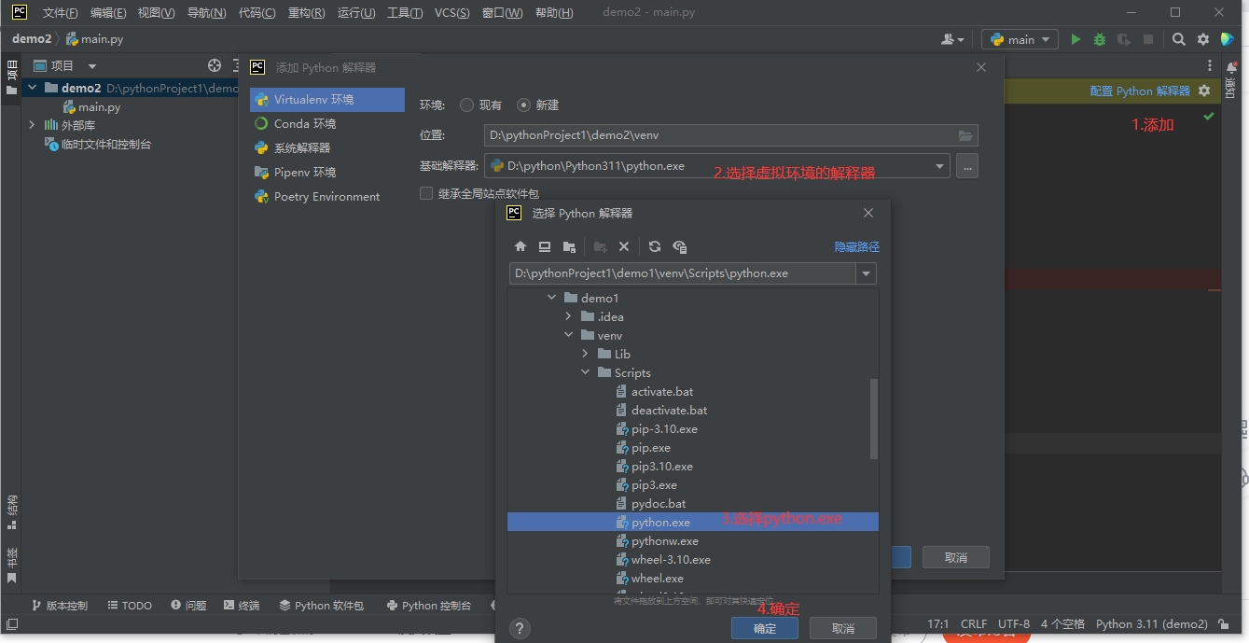Select Poetry Environment option
1249x643 pixels.
click(326, 196)
